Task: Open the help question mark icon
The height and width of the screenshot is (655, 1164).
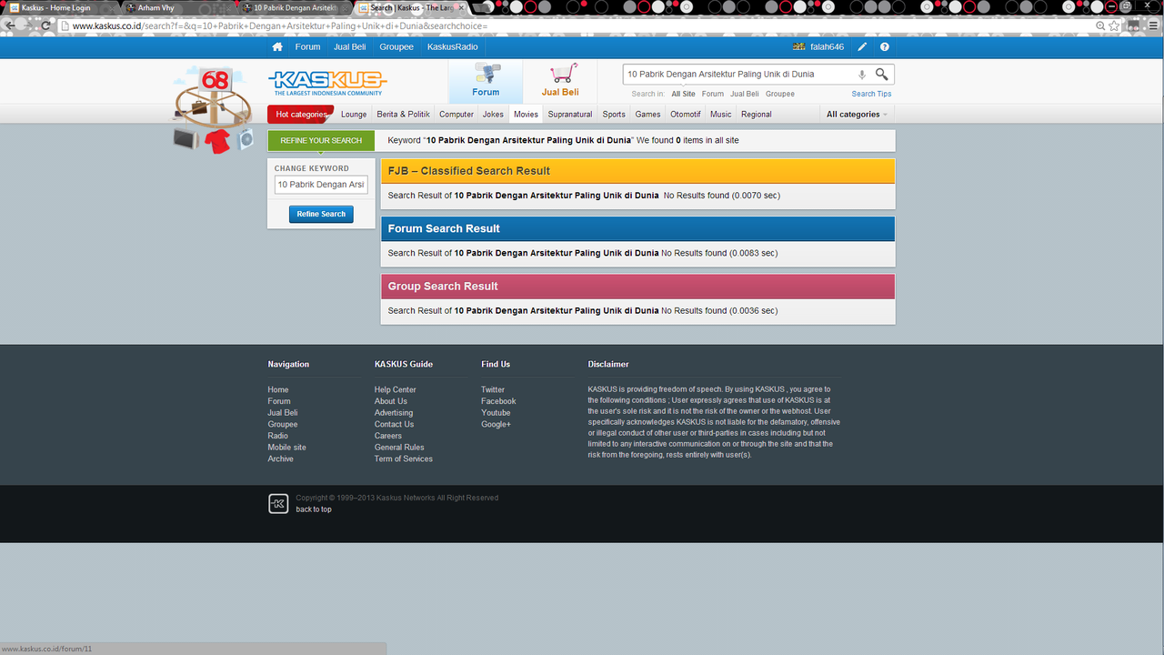Action: tap(885, 47)
